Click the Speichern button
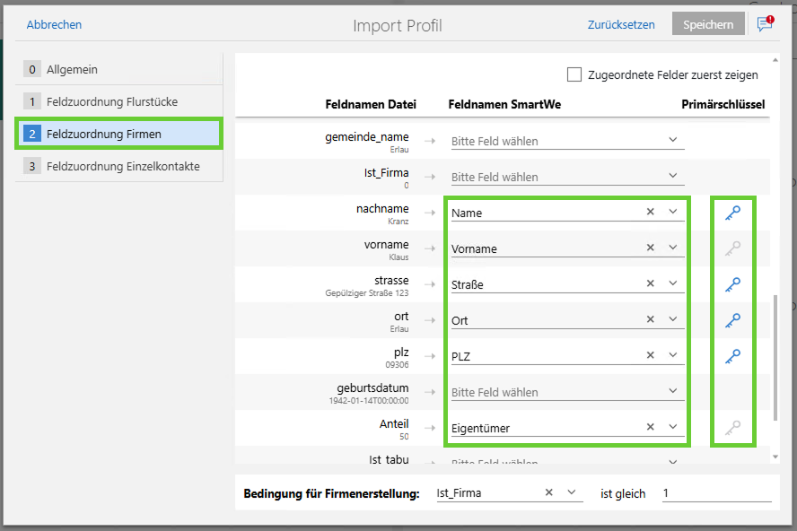The image size is (797, 531). pyautogui.click(x=708, y=24)
